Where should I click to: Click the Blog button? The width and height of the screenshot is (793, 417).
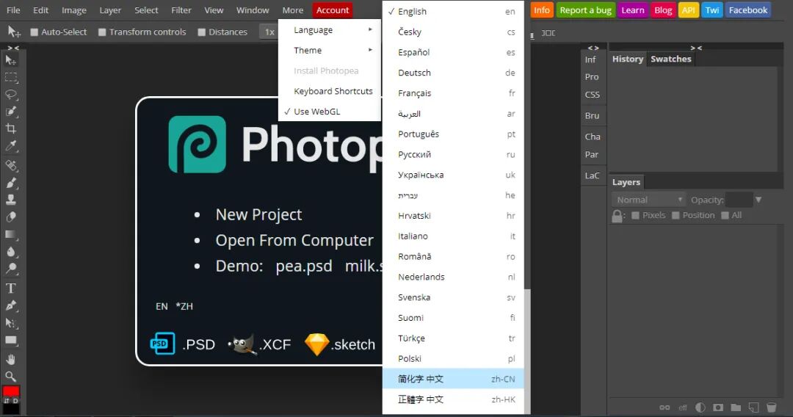(663, 10)
